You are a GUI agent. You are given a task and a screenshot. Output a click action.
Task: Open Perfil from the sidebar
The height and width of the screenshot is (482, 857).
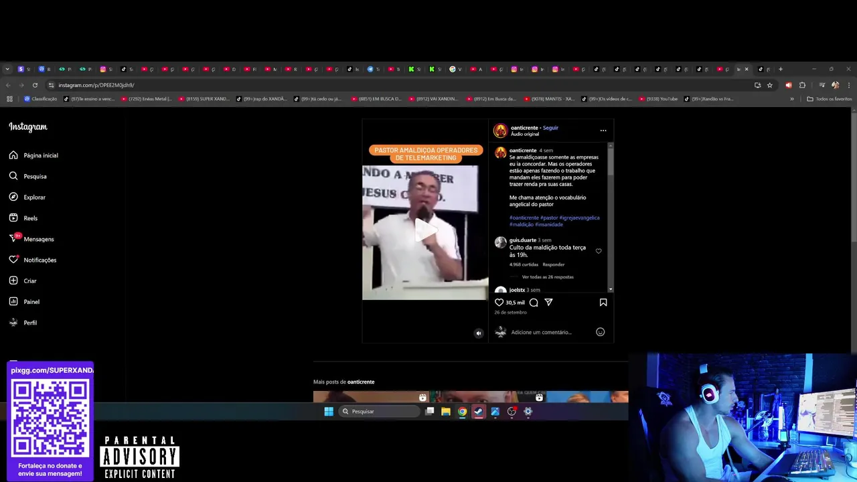(x=23, y=323)
